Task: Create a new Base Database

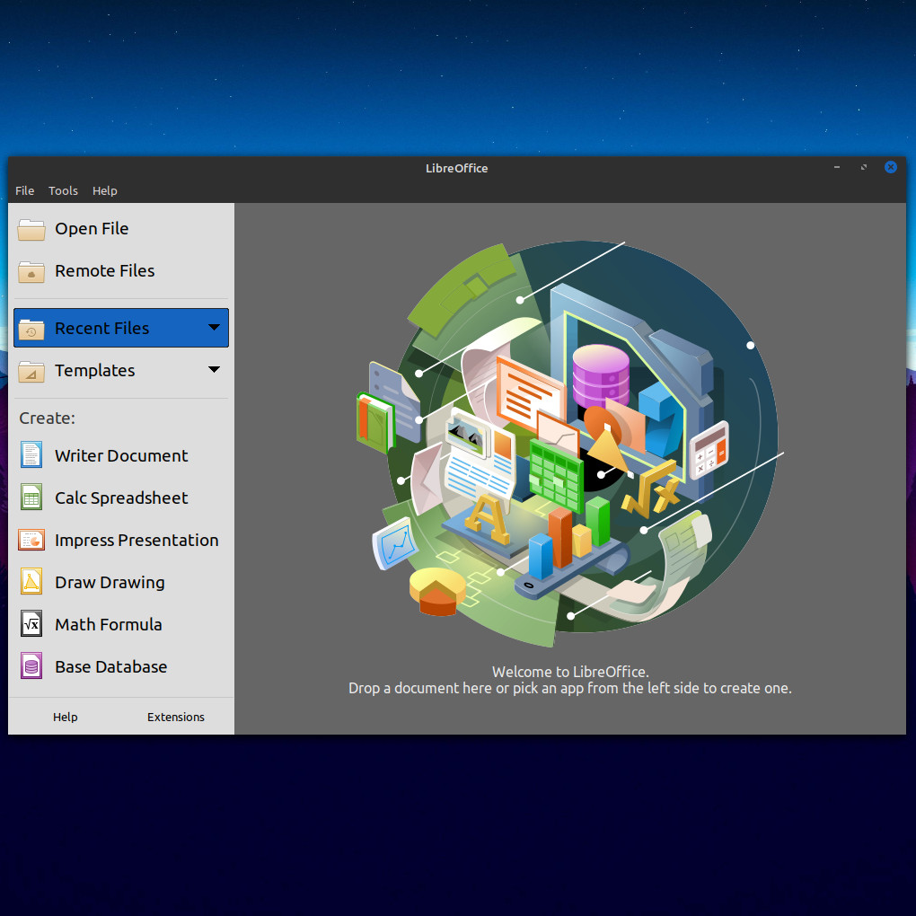Action: (110, 666)
